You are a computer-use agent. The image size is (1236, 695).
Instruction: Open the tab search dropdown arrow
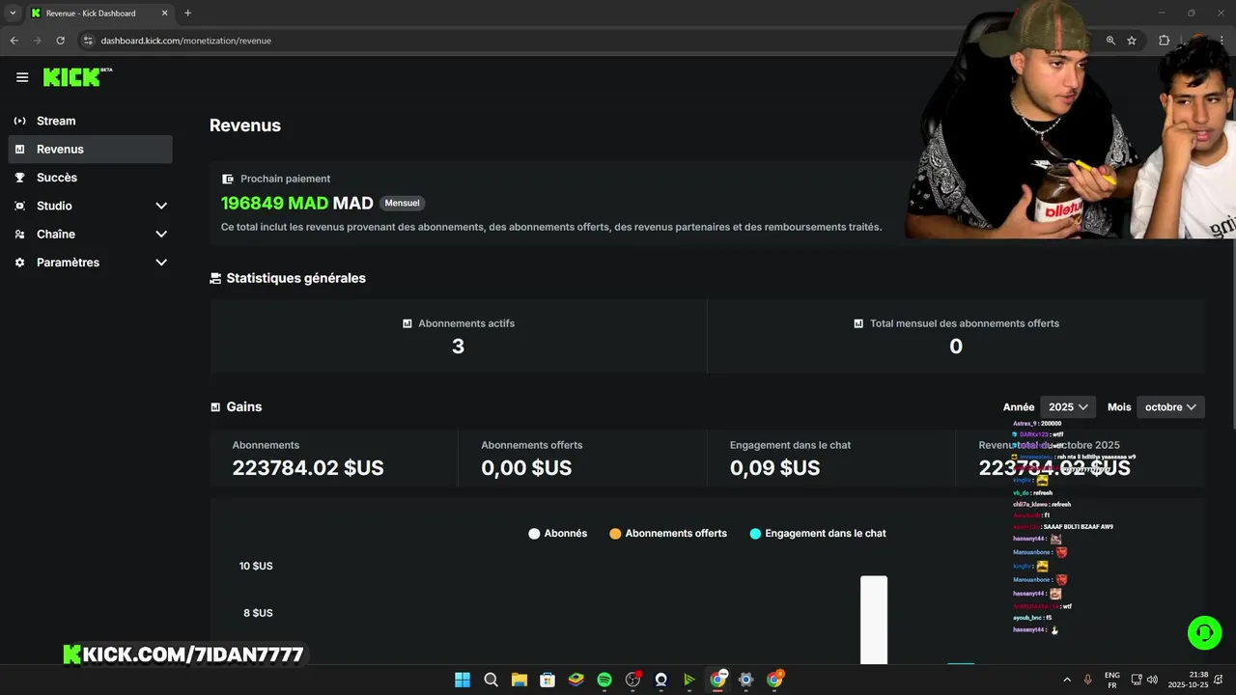[13, 14]
